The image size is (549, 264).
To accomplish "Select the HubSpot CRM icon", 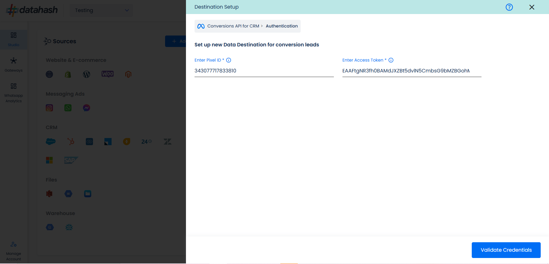I will point(71,141).
